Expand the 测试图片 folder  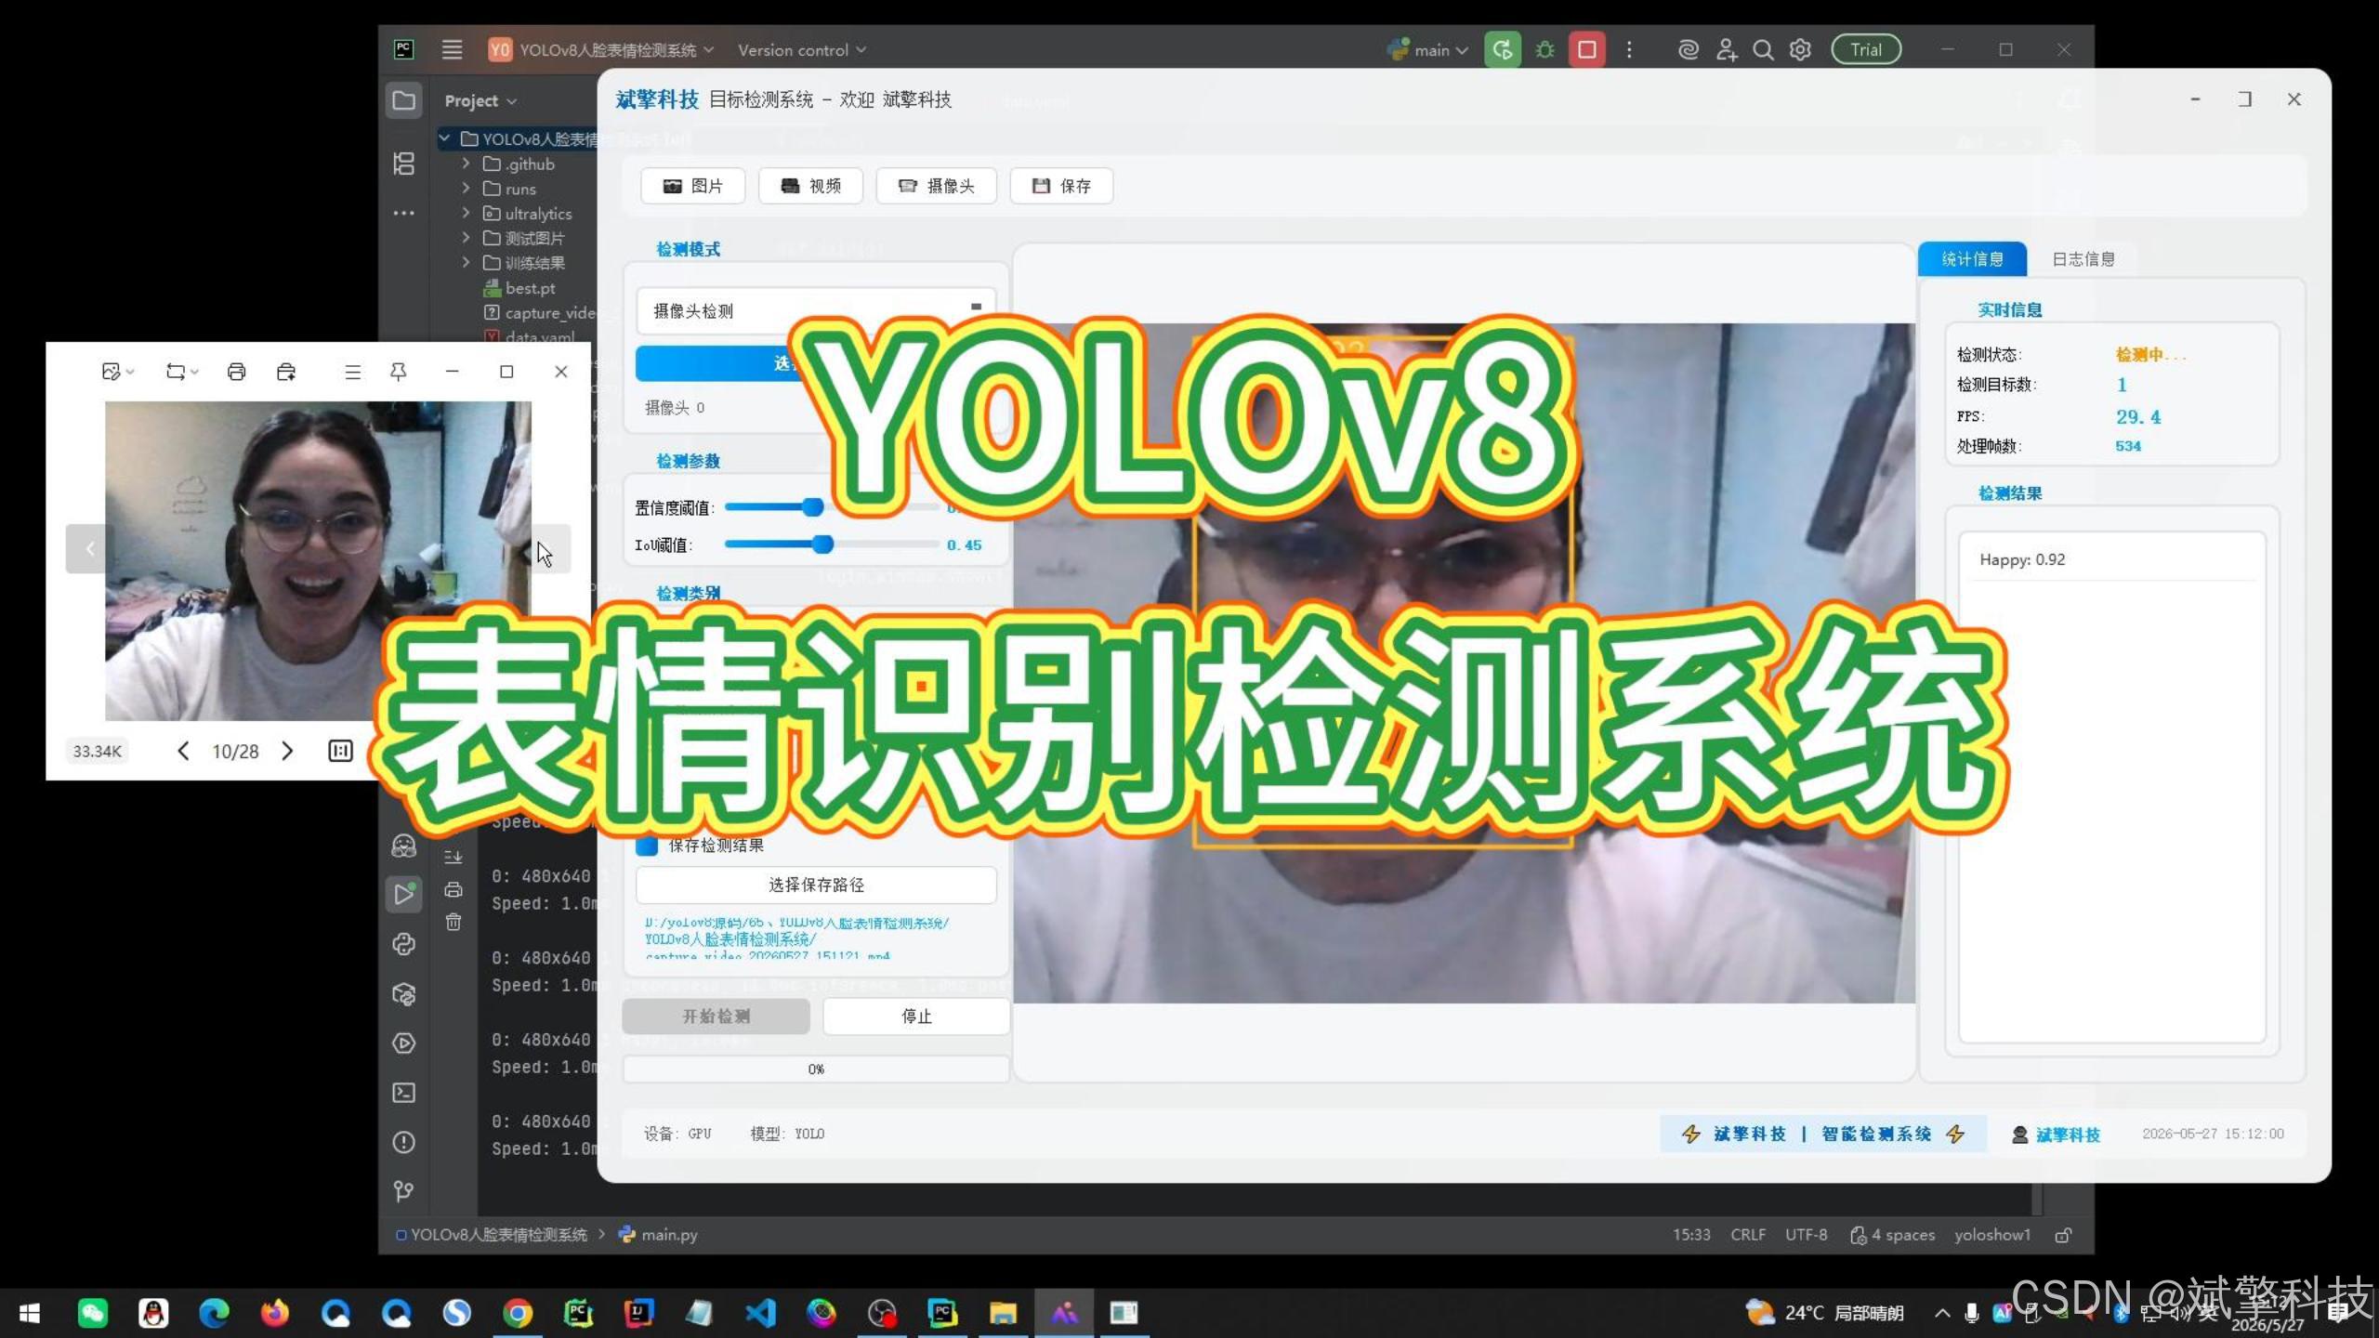coord(466,238)
